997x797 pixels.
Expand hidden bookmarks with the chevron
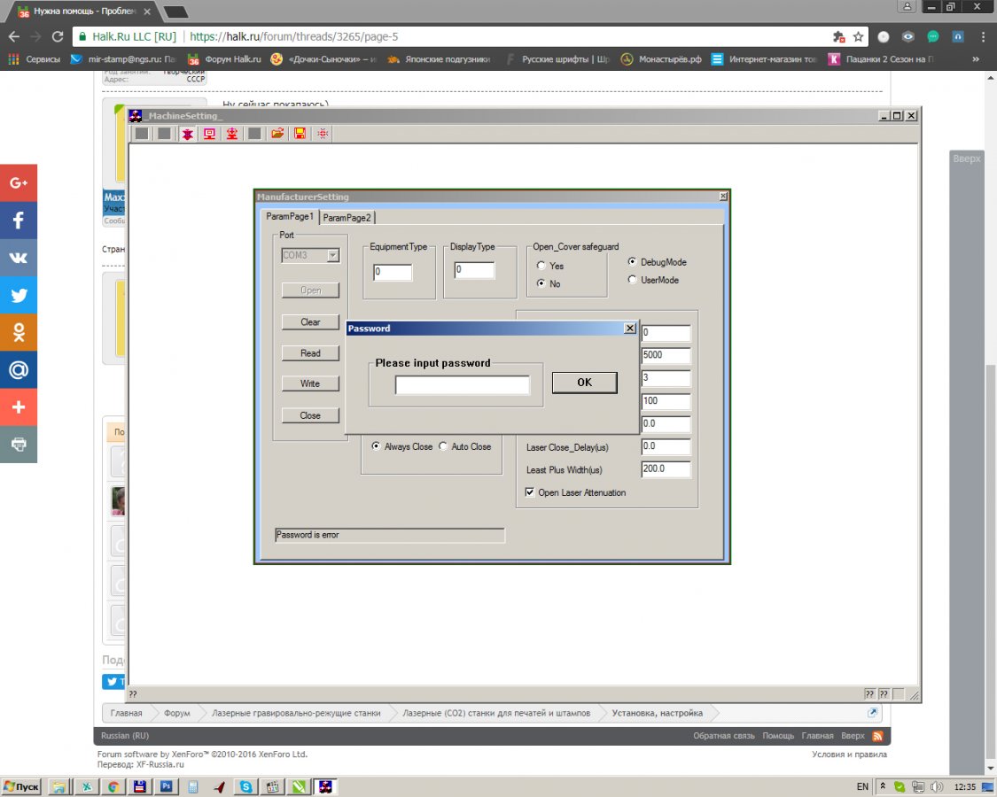pyautogui.click(x=976, y=59)
